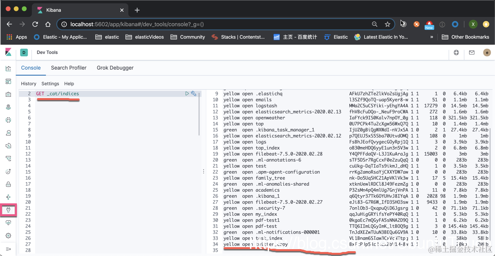Open SIEM lock icon in sidebar
The height and width of the screenshot is (256, 495).
pyautogui.click(x=8, y=184)
